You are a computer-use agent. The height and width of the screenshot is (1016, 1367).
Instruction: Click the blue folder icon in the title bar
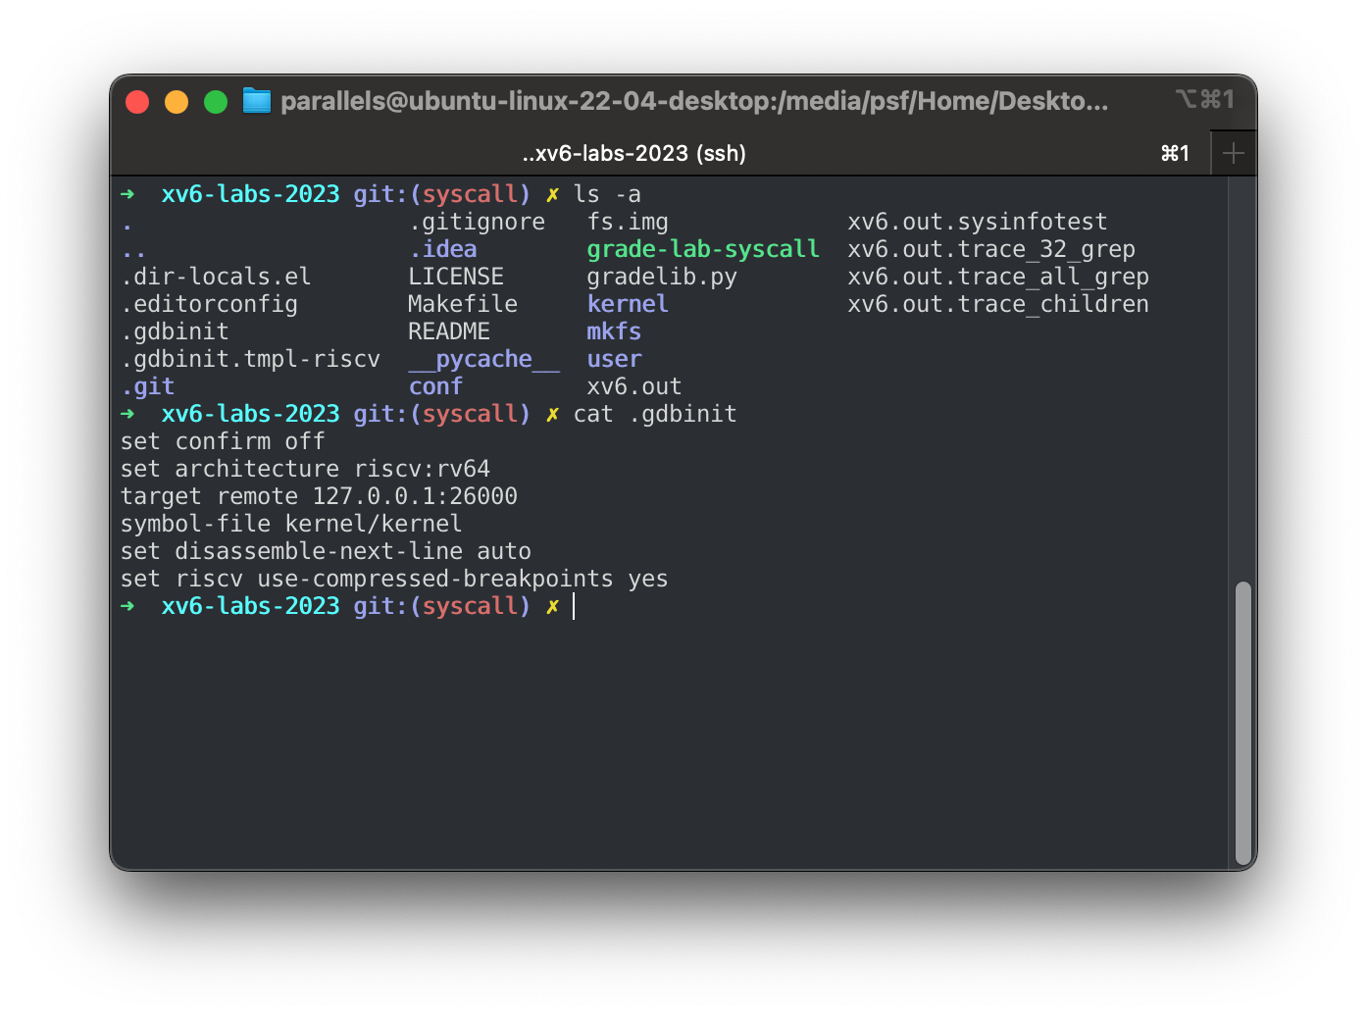click(x=255, y=100)
